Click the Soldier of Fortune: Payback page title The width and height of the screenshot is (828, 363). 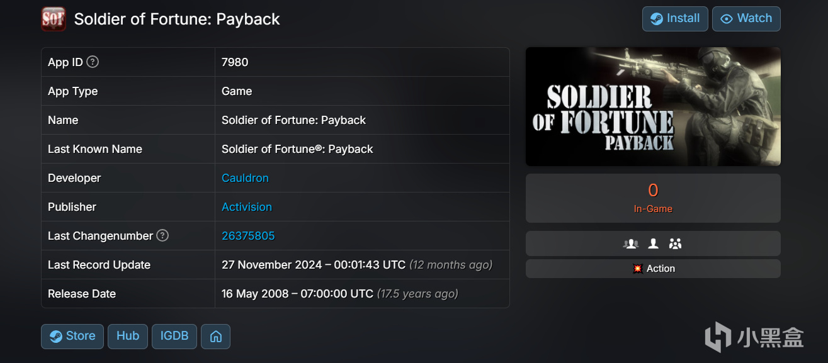177,19
